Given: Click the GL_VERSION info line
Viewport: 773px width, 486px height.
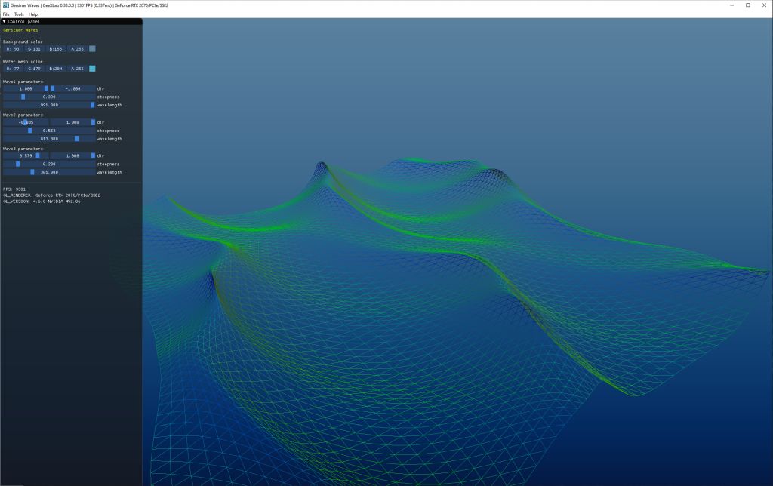Looking at the screenshot, I should pyautogui.click(x=42, y=201).
